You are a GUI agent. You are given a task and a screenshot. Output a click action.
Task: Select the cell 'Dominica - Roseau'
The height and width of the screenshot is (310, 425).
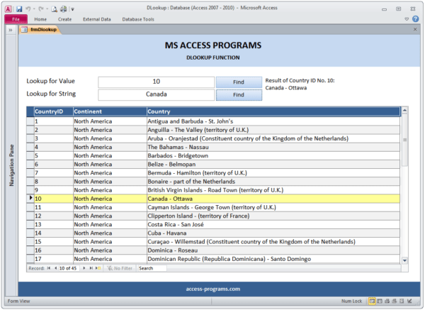pos(273,250)
